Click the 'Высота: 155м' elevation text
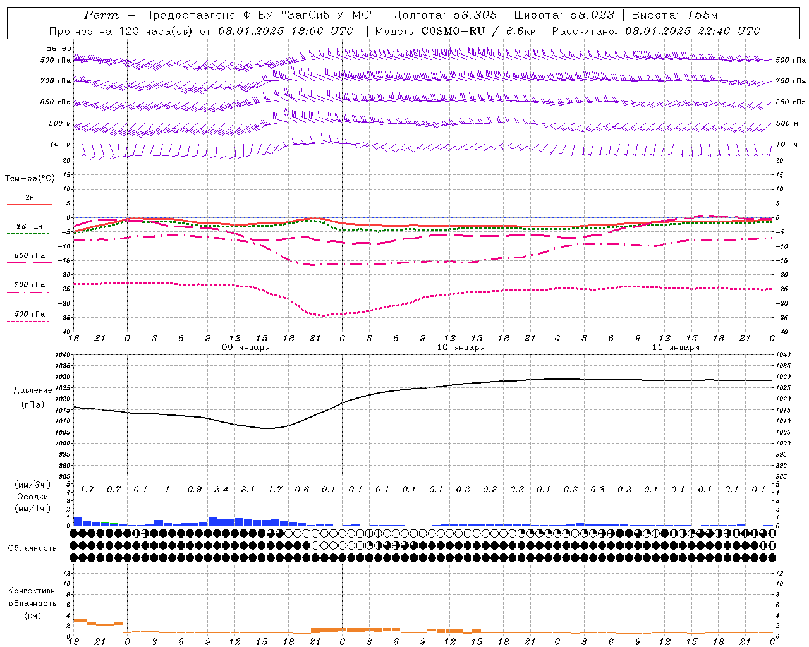Viewport: 809px width, 647px height. tap(674, 15)
